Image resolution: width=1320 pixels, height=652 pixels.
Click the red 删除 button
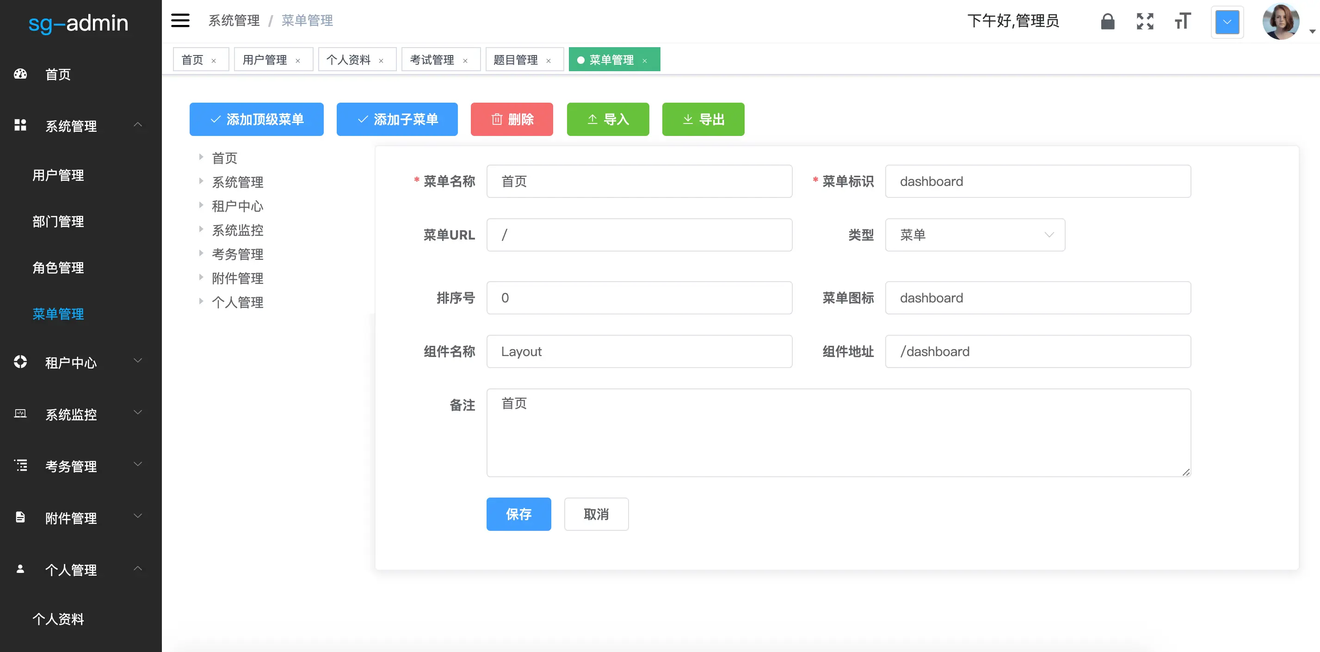tap(512, 119)
